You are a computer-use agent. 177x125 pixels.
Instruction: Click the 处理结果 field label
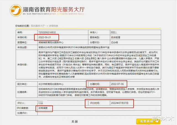[x=22, y=92]
